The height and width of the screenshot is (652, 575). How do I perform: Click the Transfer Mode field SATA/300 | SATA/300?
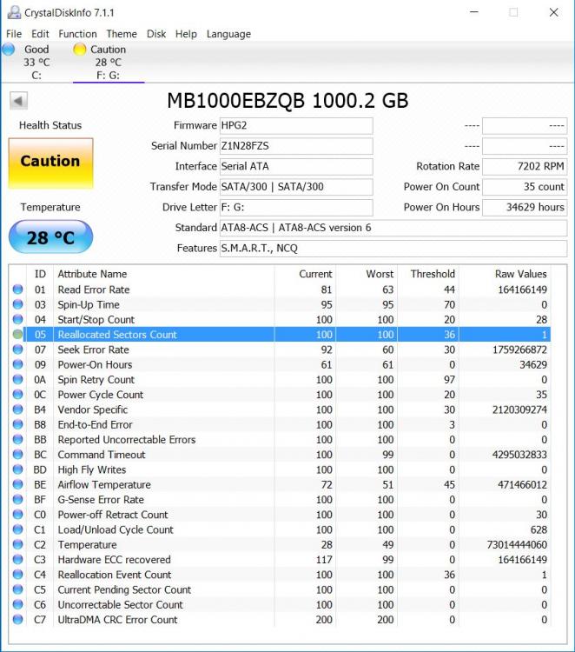(x=296, y=187)
